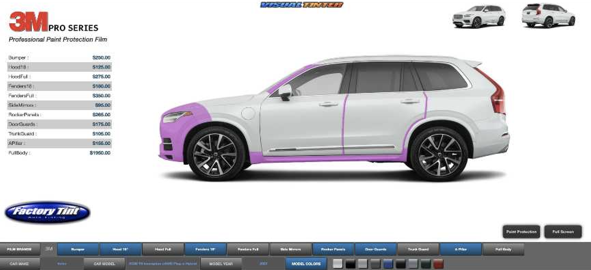Image resolution: width=591 pixels, height=270 pixels.
Task: Click the Fenders18 $180.00 price row
Action: point(59,86)
